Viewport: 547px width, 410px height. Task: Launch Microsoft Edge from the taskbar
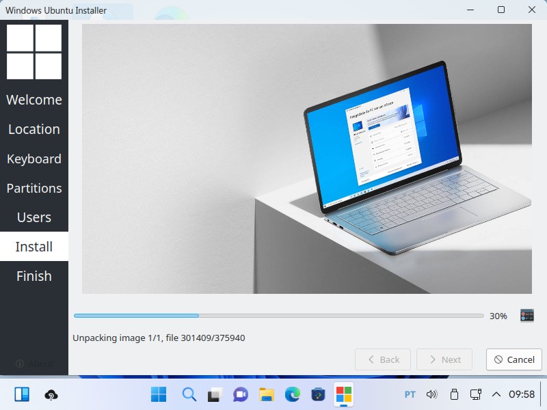293,394
